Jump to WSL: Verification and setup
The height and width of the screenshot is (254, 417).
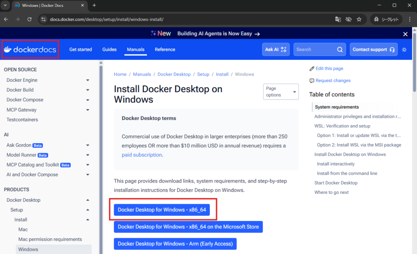pos(342,126)
